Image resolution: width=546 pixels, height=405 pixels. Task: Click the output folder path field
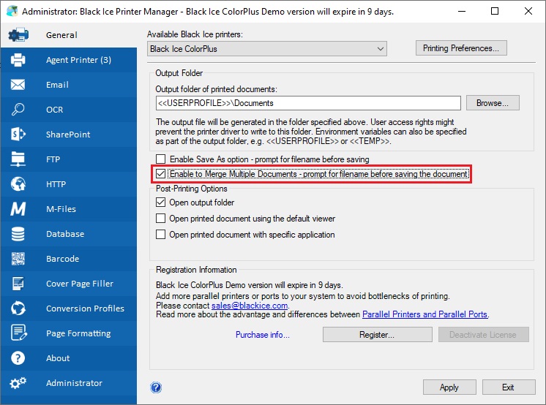click(308, 103)
